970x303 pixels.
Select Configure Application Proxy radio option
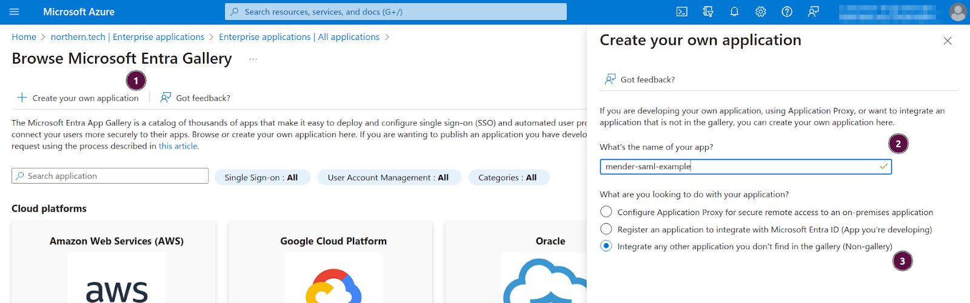pos(606,212)
